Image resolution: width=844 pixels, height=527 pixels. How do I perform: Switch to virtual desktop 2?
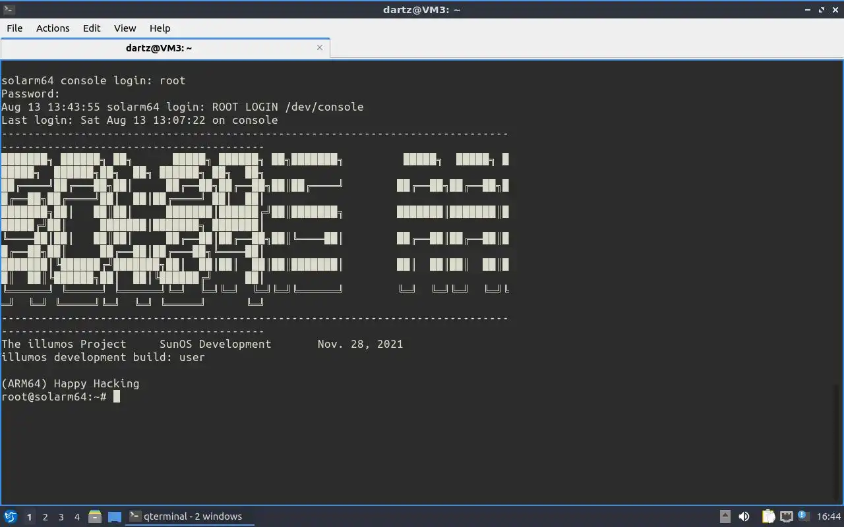(45, 517)
